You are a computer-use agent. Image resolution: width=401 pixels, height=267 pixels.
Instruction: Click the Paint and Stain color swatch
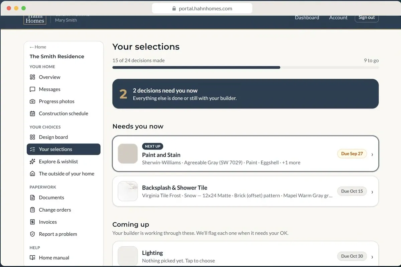128,154
